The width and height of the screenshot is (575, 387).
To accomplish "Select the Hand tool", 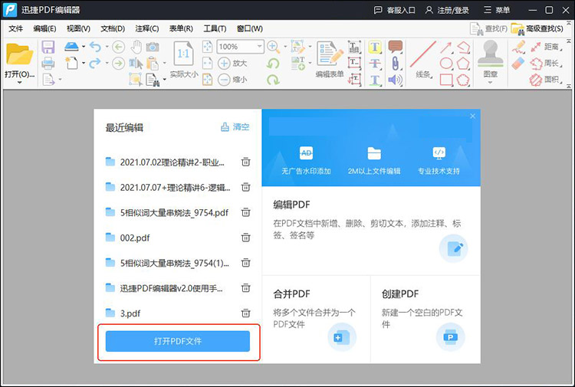I will click(136, 47).
